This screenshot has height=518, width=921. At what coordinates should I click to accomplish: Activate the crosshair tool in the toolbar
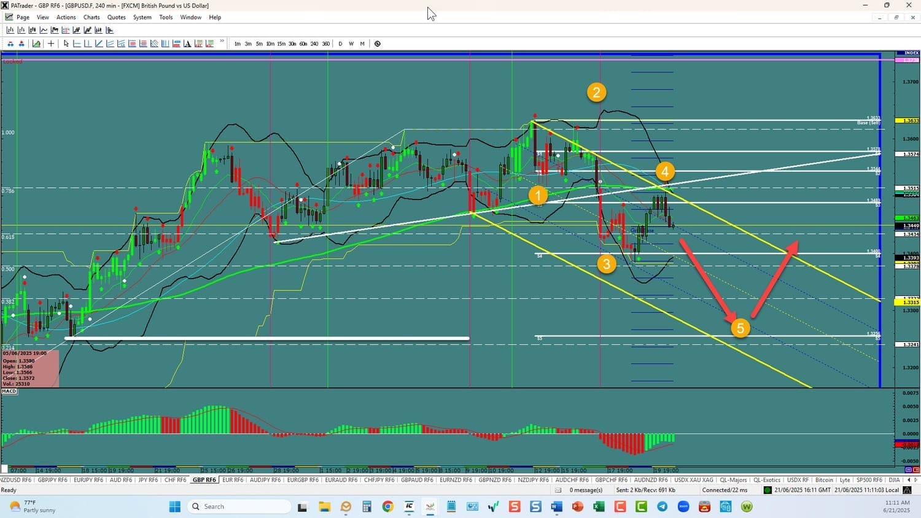51,44
